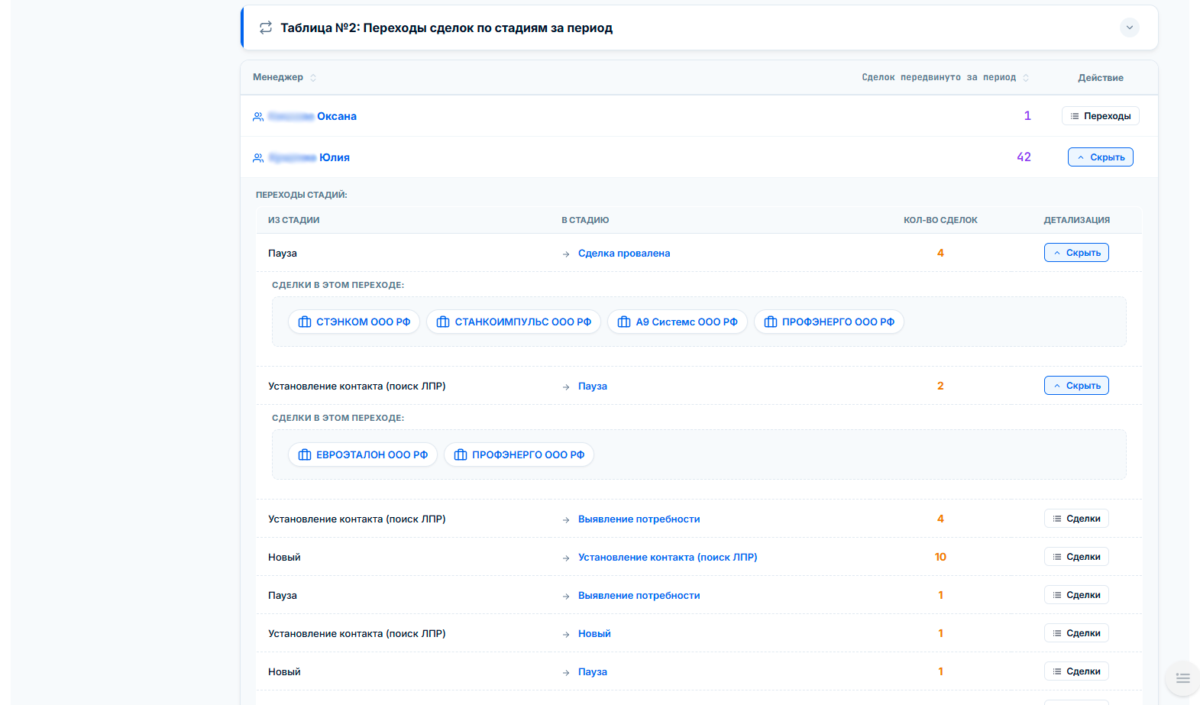The width and height of the screenshot is (1200, 705).
Task: Collapse Таблица №2 section chevron
Action: pyautogui.click(x=1129, y=27)
